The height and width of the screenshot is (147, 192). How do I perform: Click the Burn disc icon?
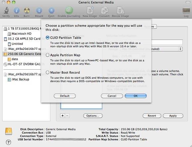pos(27,11)
